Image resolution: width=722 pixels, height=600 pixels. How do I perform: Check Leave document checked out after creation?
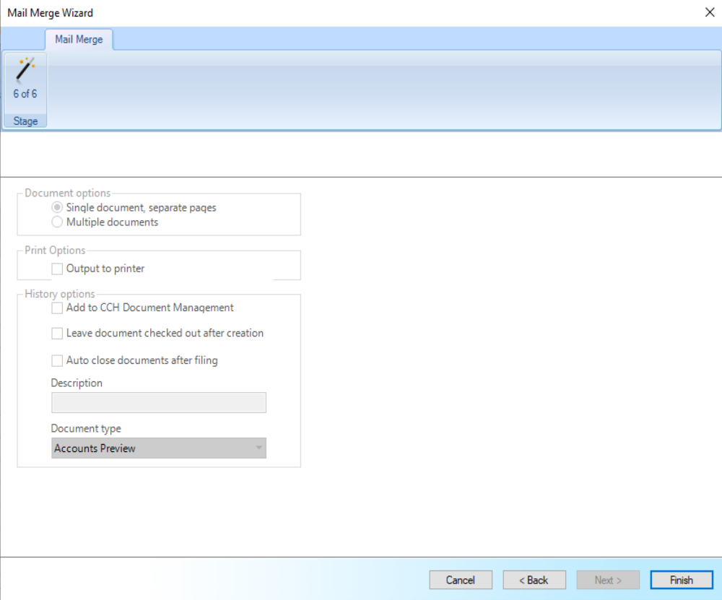[57, 334]
